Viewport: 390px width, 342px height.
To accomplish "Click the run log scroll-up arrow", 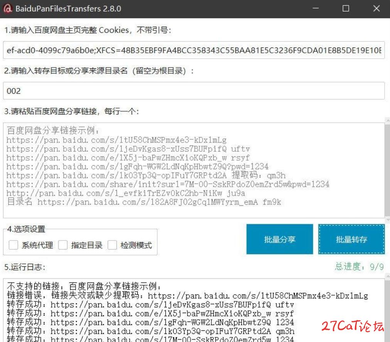I will [x=388, y=276].
